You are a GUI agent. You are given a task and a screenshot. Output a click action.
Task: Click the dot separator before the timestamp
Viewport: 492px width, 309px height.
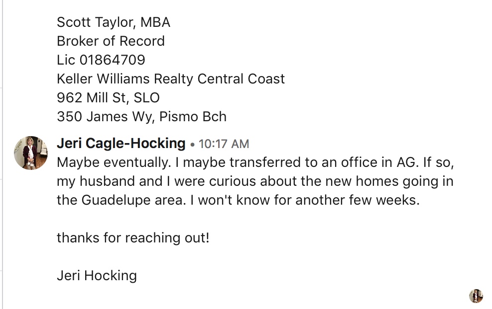192,145
